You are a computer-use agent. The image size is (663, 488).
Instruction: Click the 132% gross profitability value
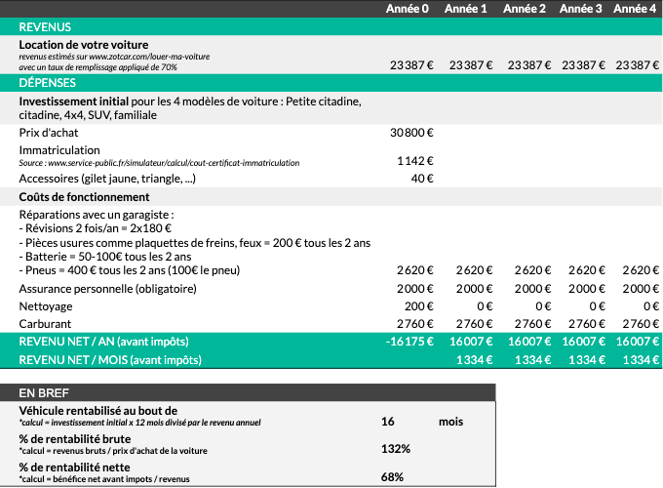[x=395, y=449]
